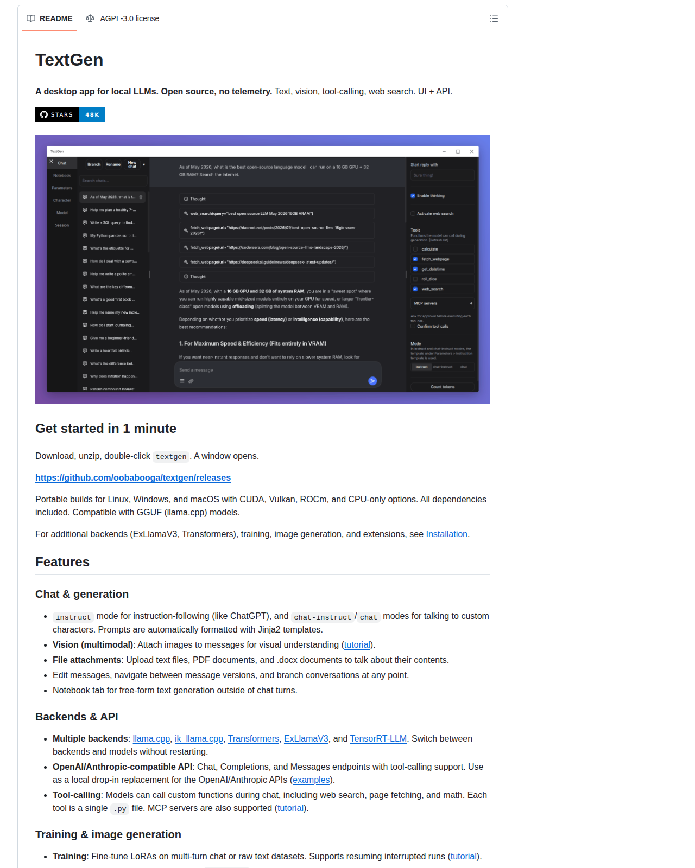Open the tutorial link for Vision (multimodal)

(x=357, y=644)
